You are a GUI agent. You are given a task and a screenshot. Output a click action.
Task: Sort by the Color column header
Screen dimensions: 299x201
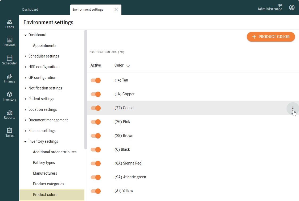tap(119, 65)
